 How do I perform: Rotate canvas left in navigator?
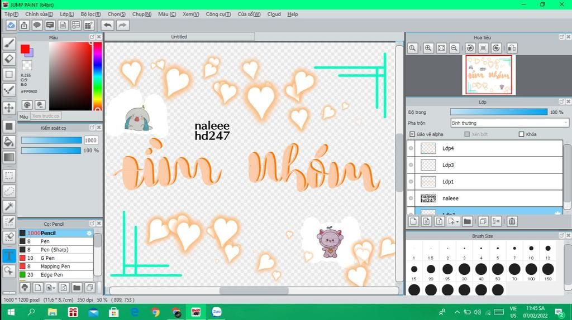click(470, 48)
